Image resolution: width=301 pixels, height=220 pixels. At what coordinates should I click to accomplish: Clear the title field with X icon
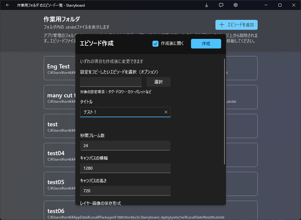coord(166,112)
